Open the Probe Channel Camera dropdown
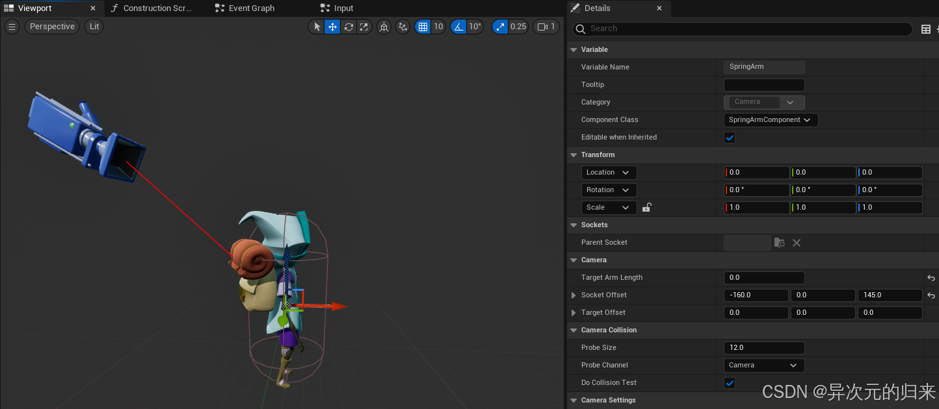This screenshot has width=939, height=409. click(x=764, y=365)
